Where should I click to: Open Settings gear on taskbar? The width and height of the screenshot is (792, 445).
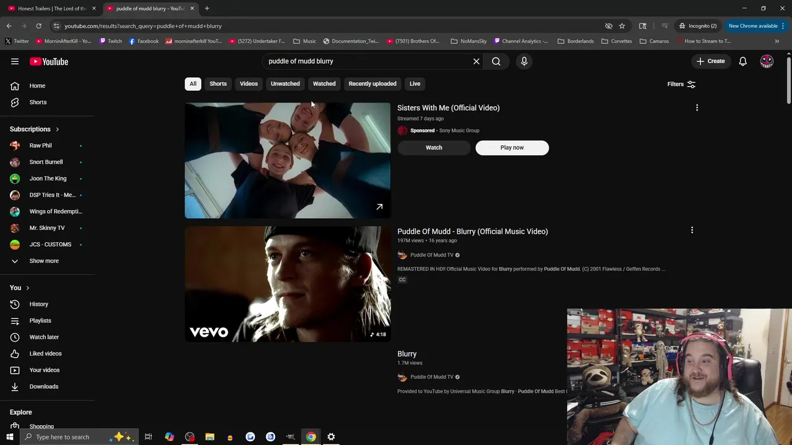[331, 437]
